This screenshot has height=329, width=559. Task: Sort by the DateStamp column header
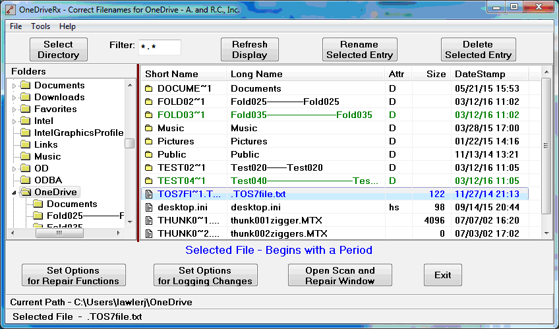tap(490, 74)
